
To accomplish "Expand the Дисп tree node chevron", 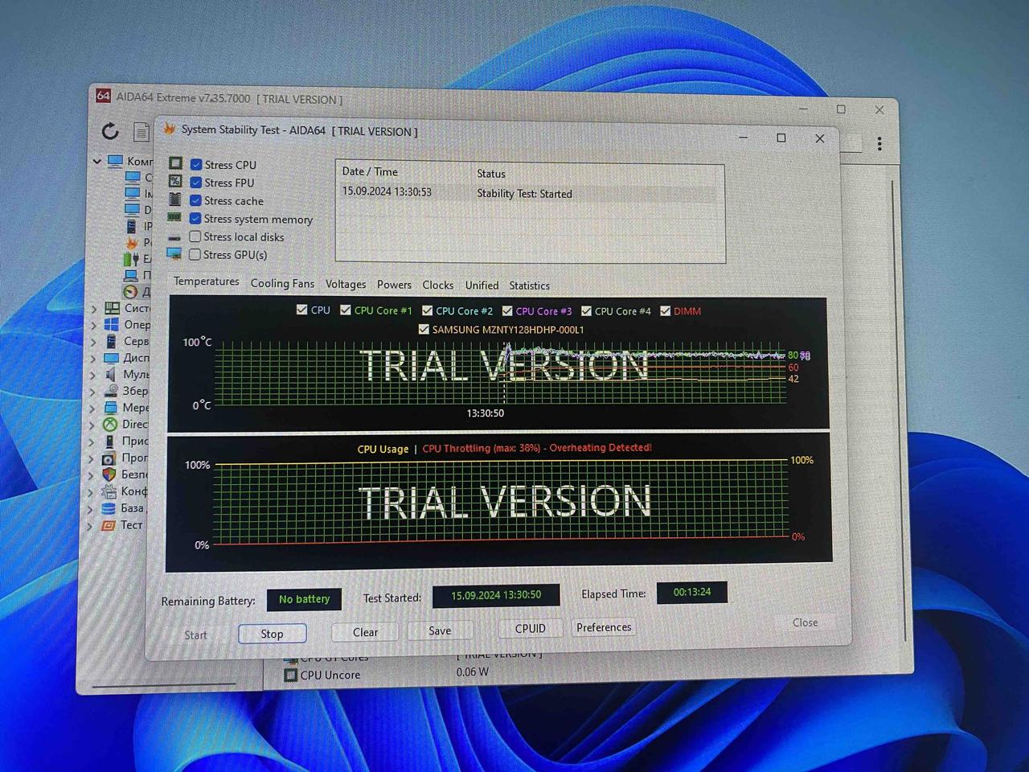I will coord(93,358).
